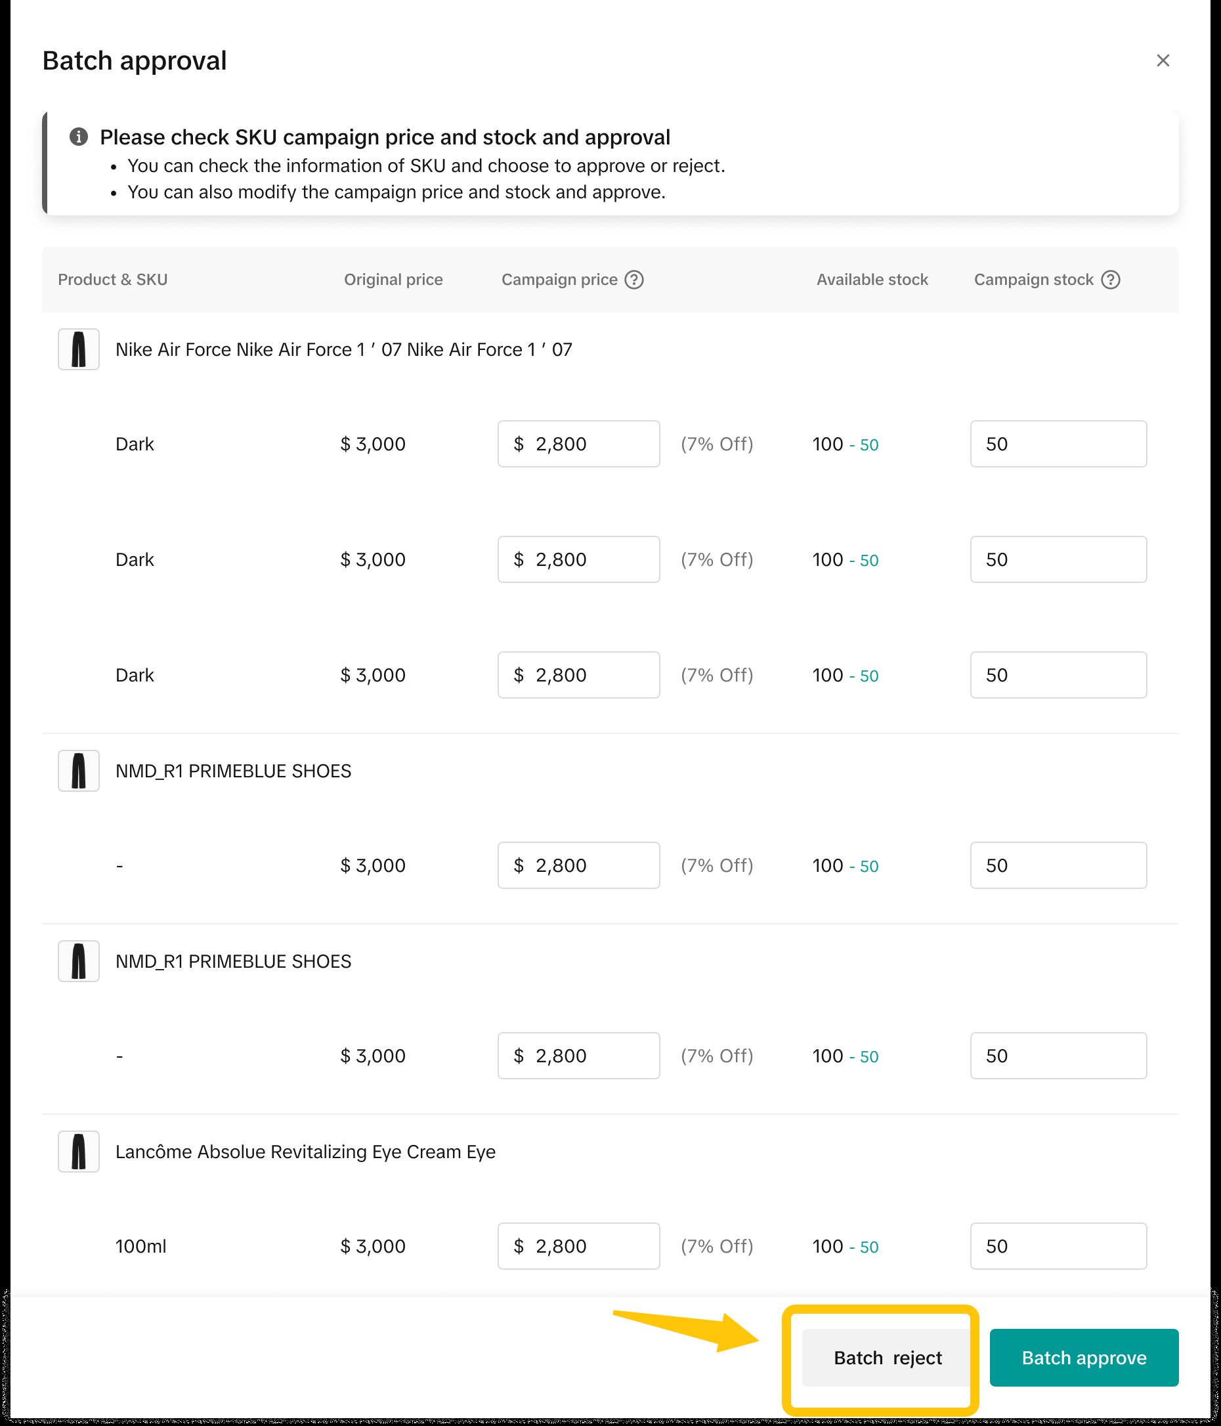Click the info icon in notice banner
Image resolution: width=1221 pixels, height=1426 pixels.
tap(79, 137)
